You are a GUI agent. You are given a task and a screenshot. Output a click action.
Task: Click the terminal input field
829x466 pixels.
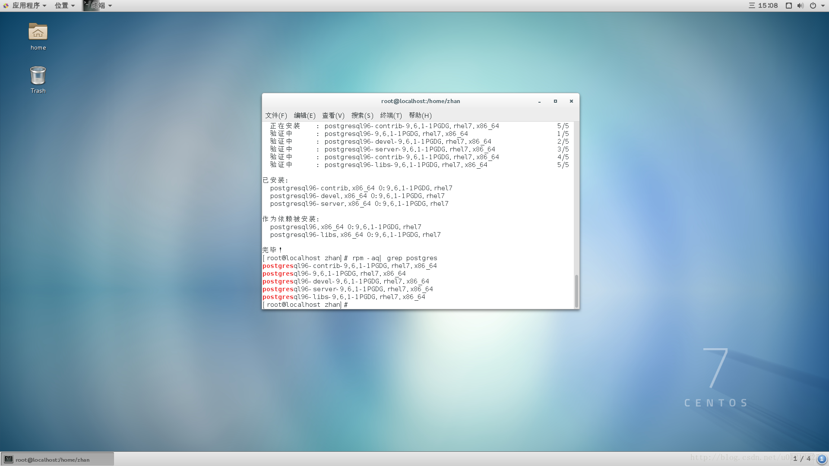tap(351, 304)
